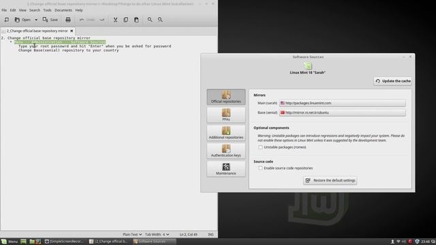Open the File menu in text editor
Viewport: 436px width, 245px height.
click(4, 10)
